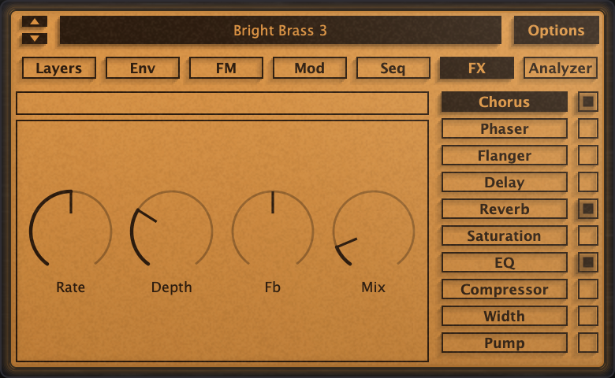Screen dimensions: 615x378
Task: Toggle the Width effect checkbox
Action: (587, 316)
